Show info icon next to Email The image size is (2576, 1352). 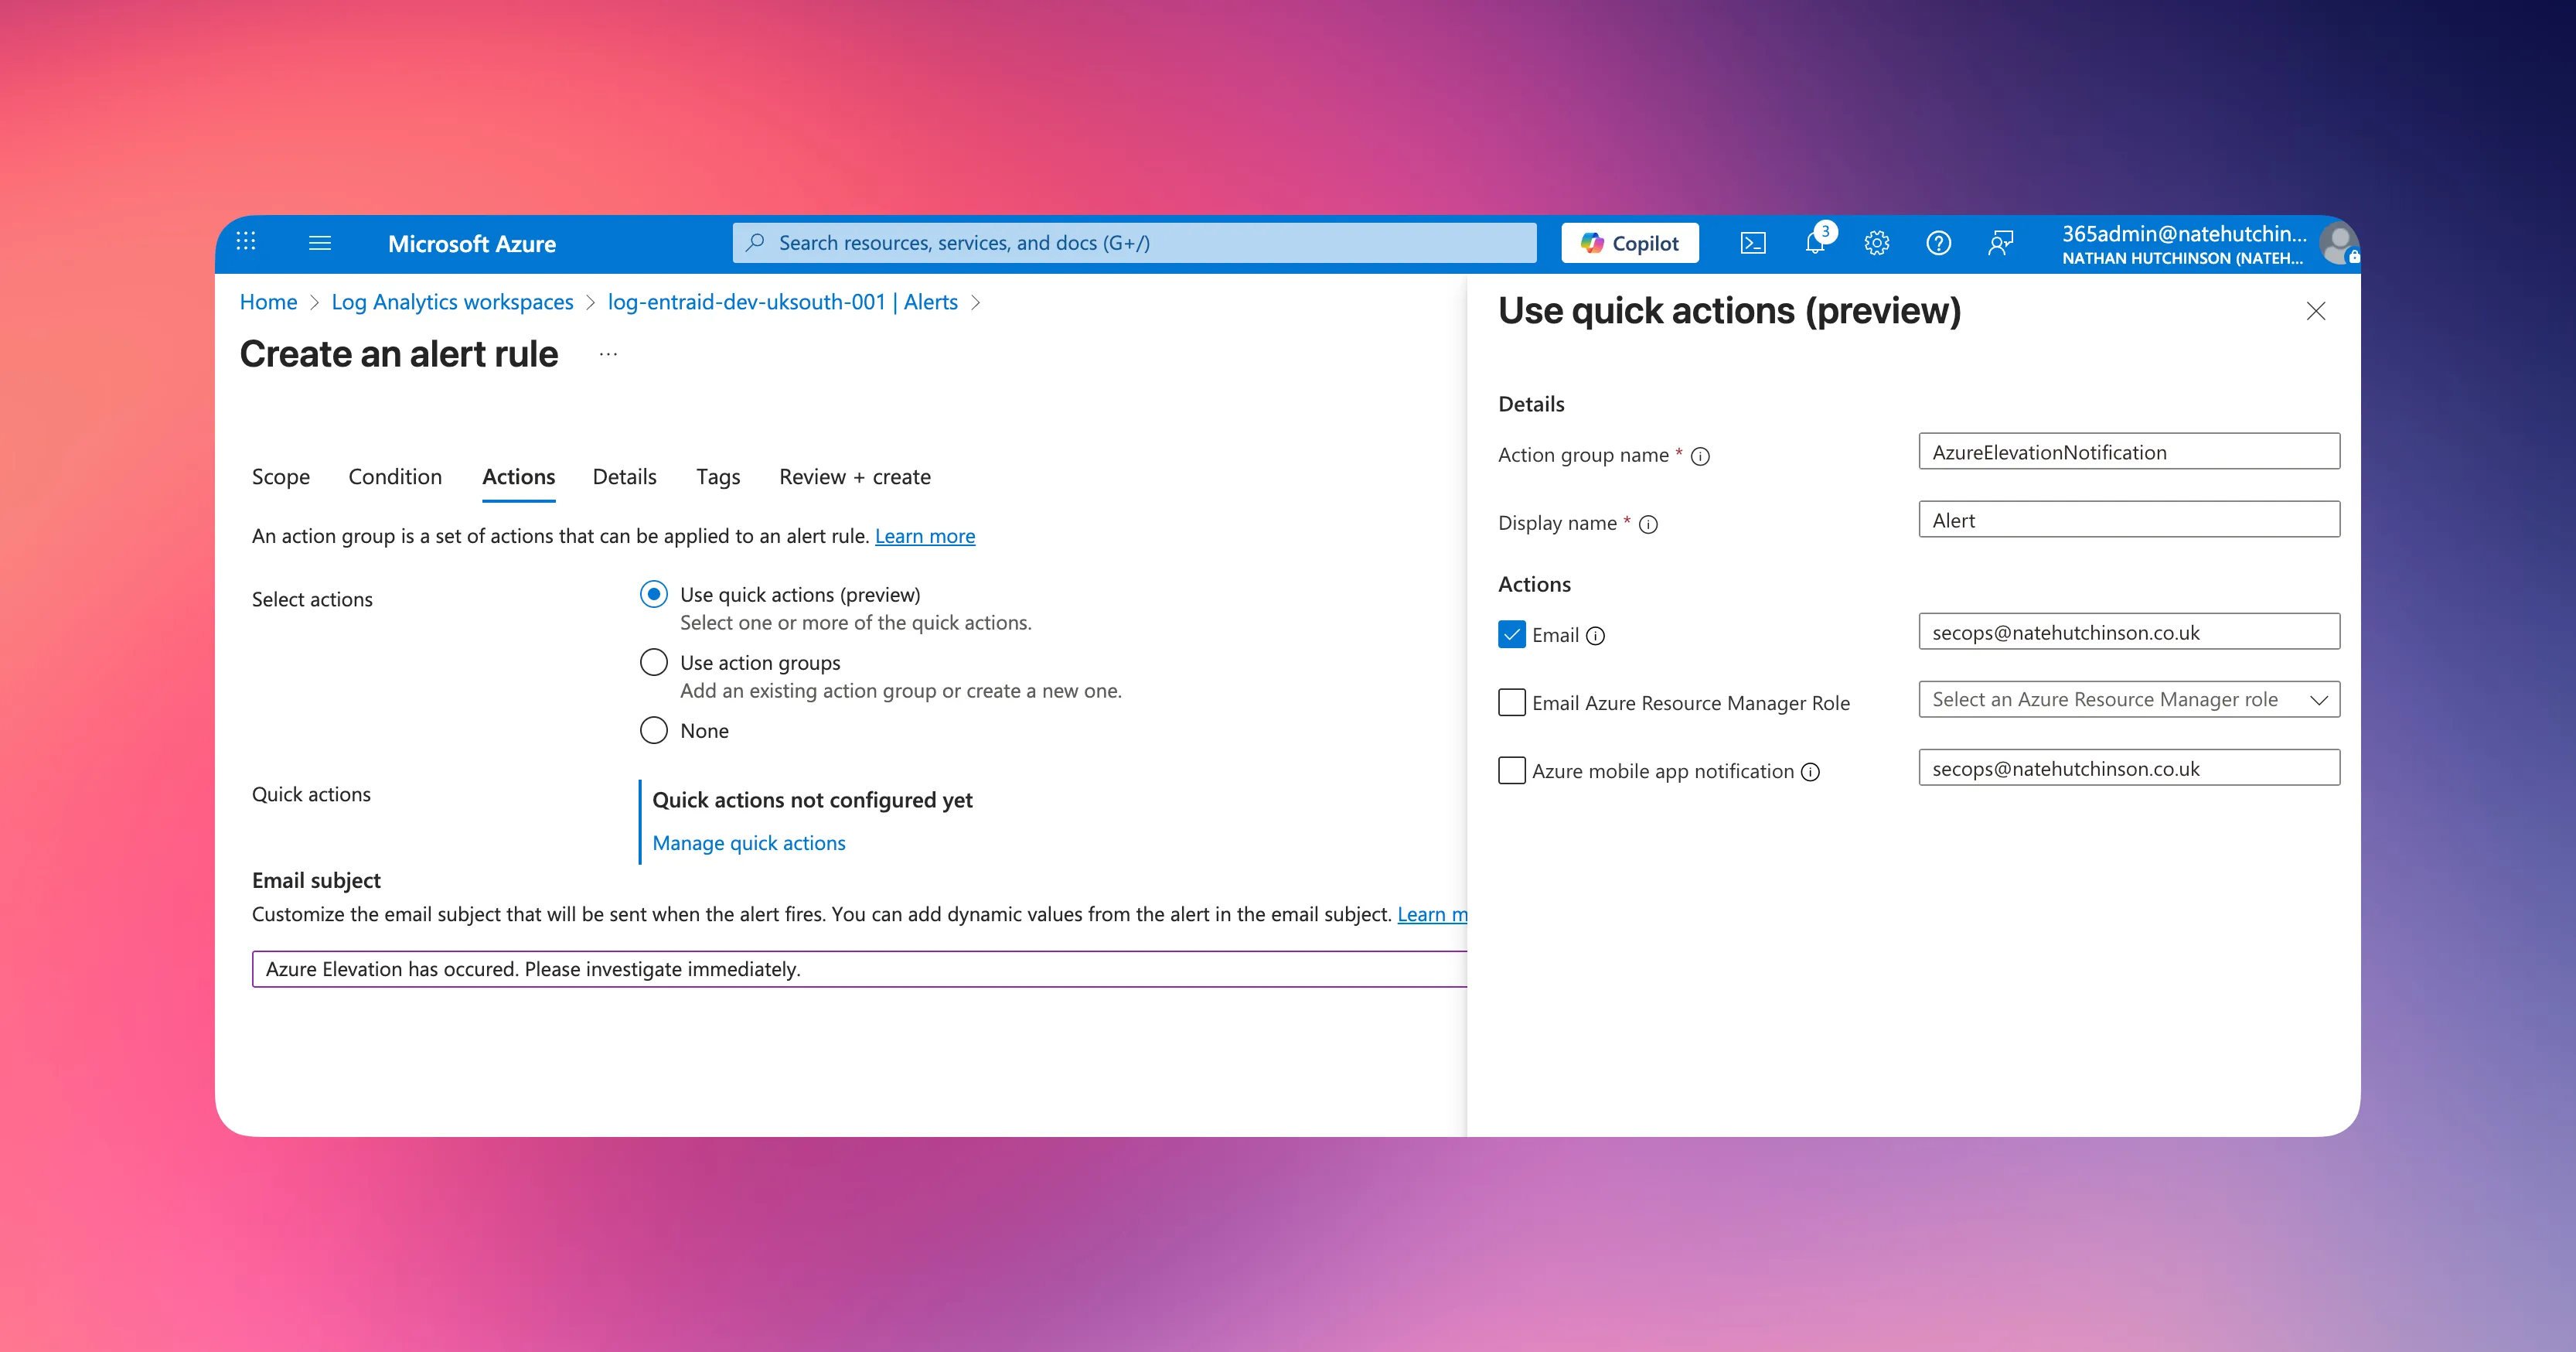coord(1596,637)
